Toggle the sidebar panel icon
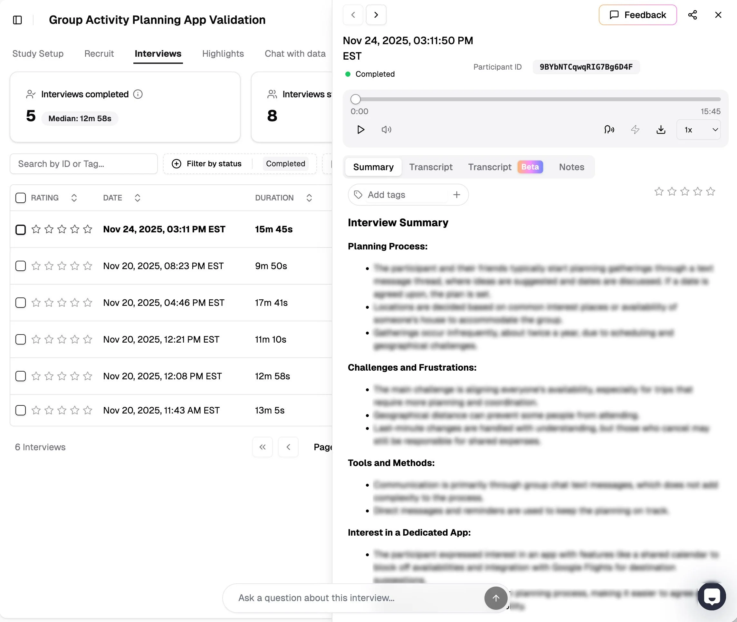The height and width of the screenshot is (622, 737). (17, 20)
